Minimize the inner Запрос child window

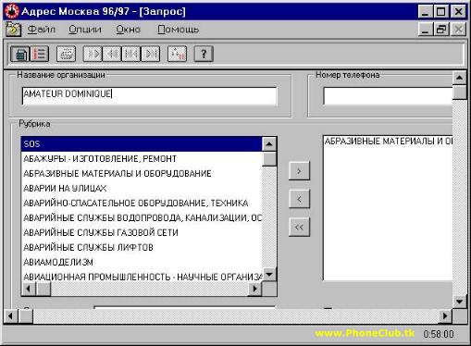[426, 30]
